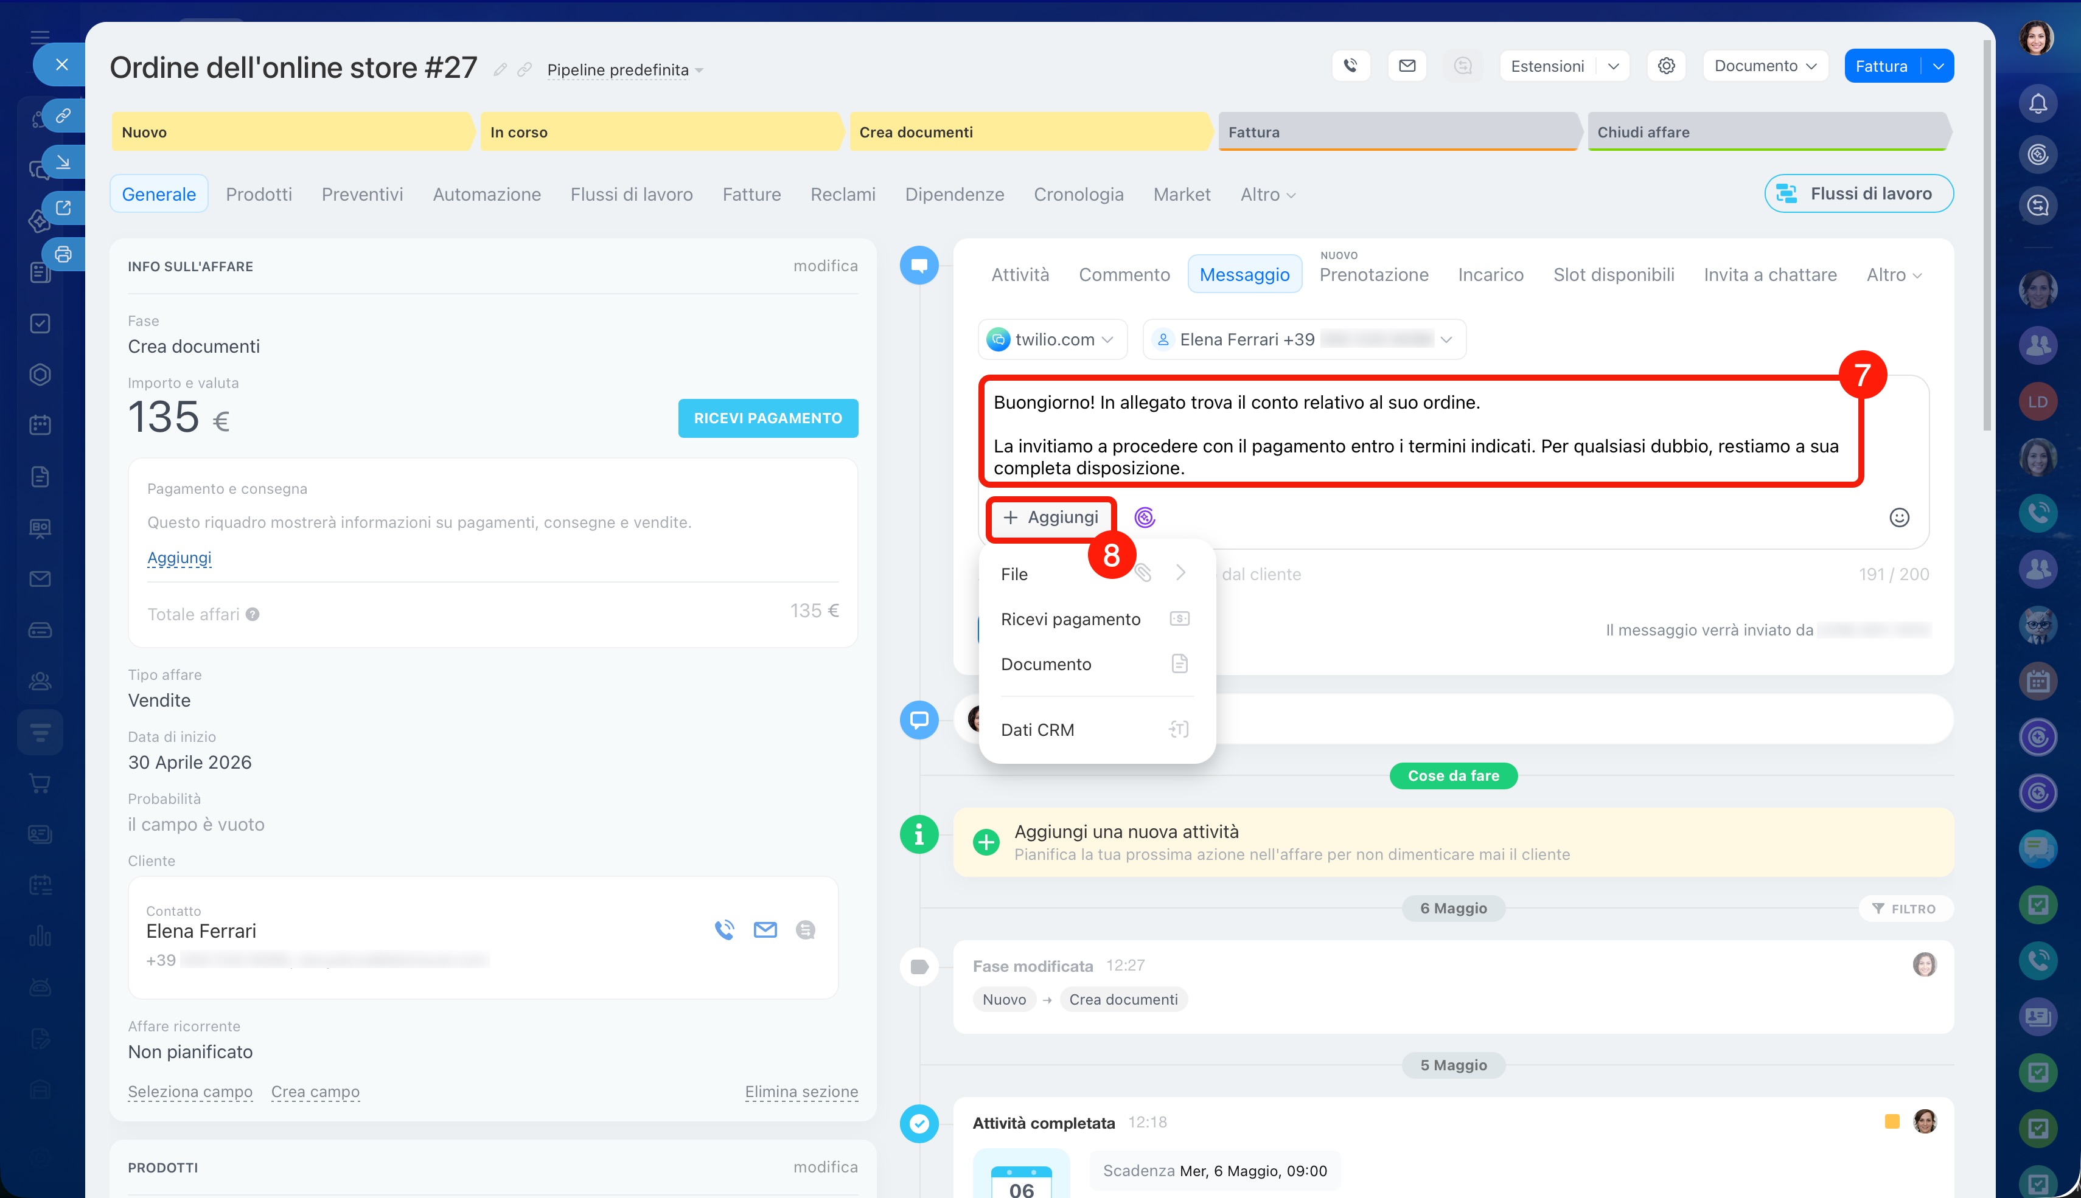Click the phone call icon in header
Screen dimensions: 2081x1198
click(1351, 66)
